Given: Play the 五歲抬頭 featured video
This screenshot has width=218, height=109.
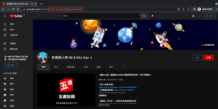Looking at the screenshot, I should click(x=66, y=90).
